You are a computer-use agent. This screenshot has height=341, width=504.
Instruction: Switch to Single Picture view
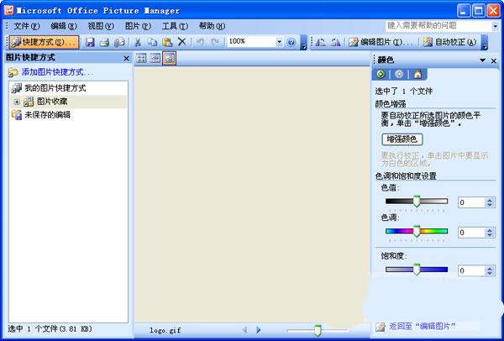(x=169, y=58)
